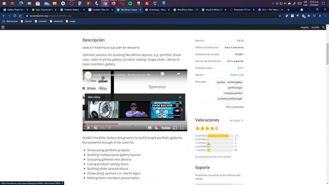Switch to the 'Divi' tab
This screenshot has width=329, height=185.
(270, 10)
